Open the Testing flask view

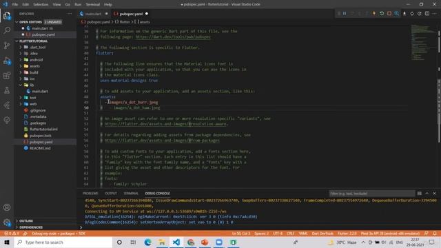coord(7,90)
